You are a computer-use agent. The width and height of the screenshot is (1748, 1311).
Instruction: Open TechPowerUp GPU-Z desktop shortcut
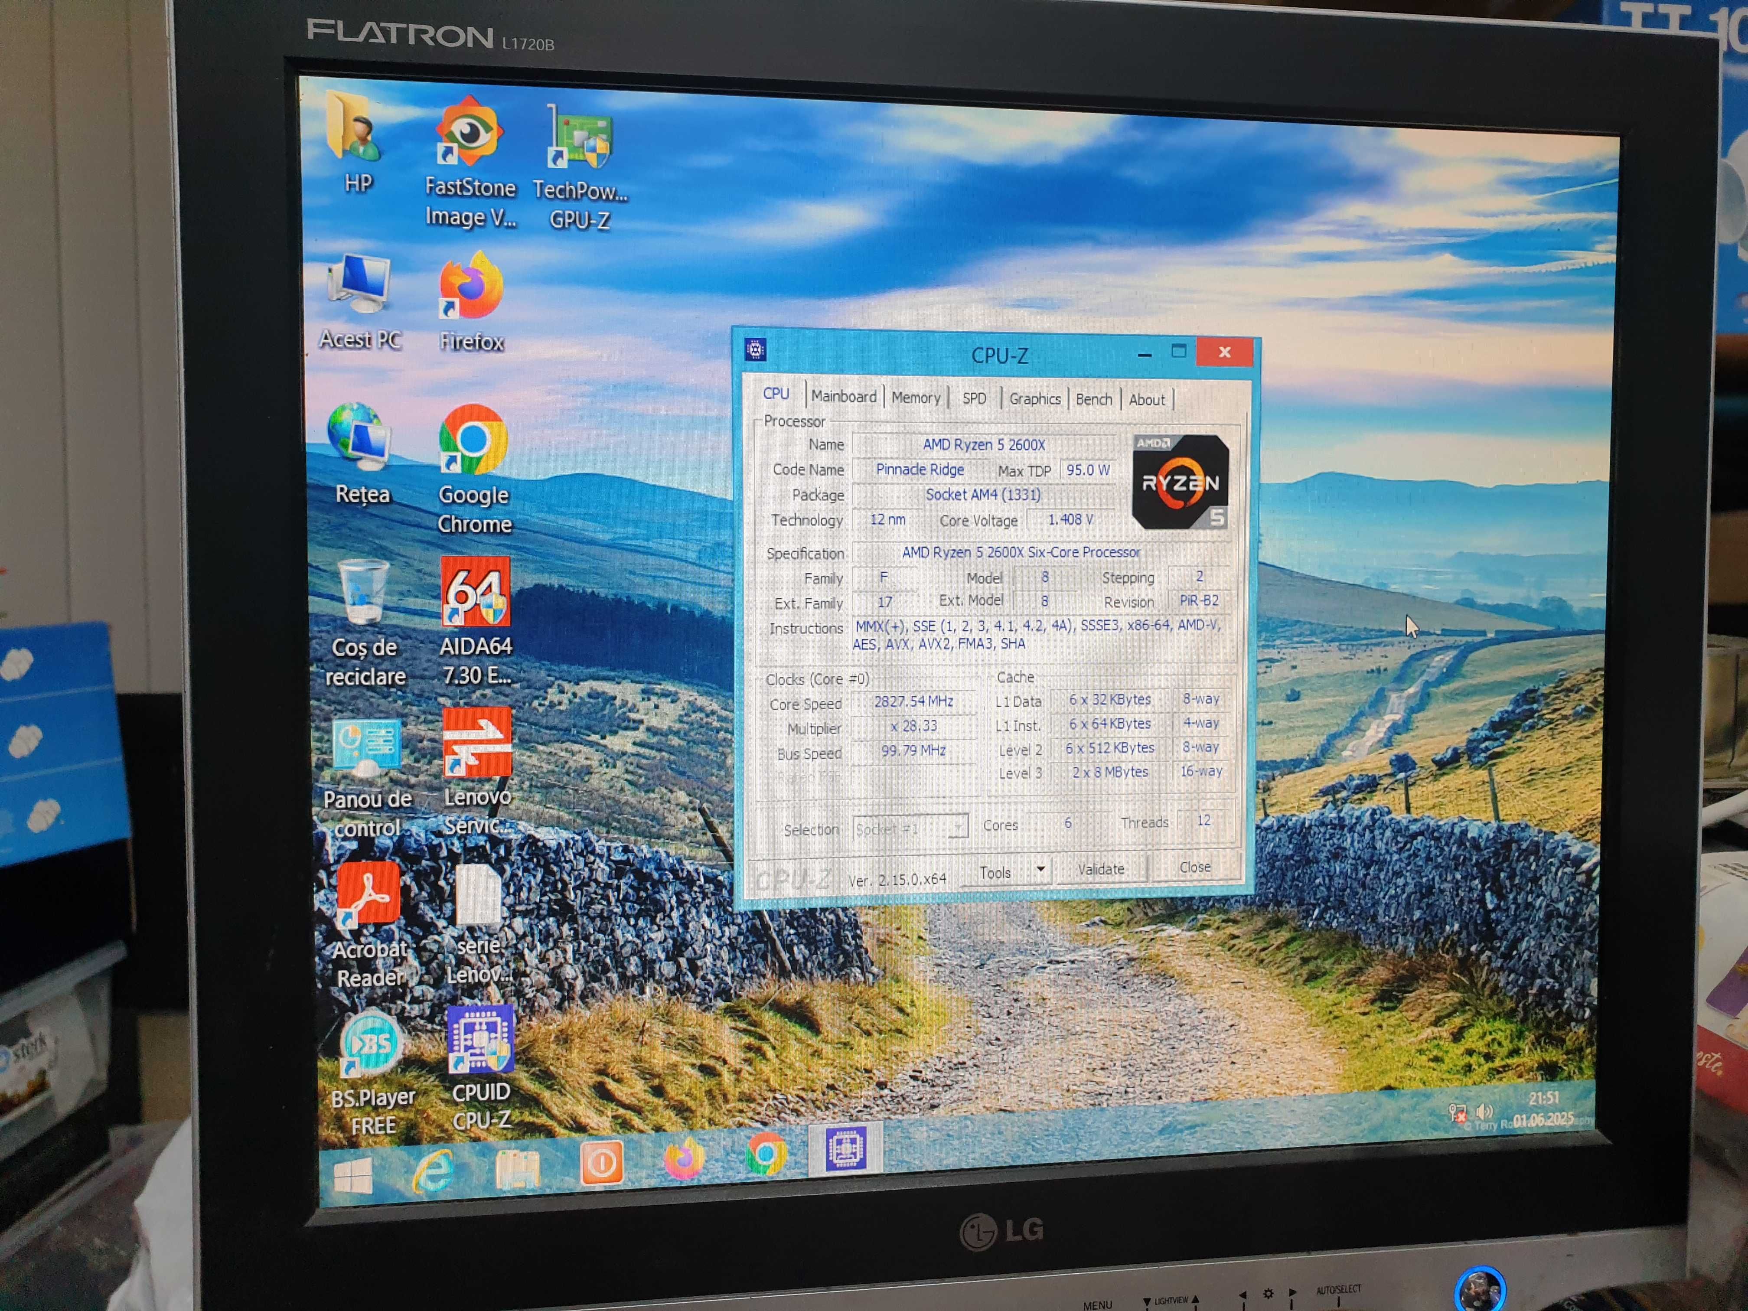(580, 167)
